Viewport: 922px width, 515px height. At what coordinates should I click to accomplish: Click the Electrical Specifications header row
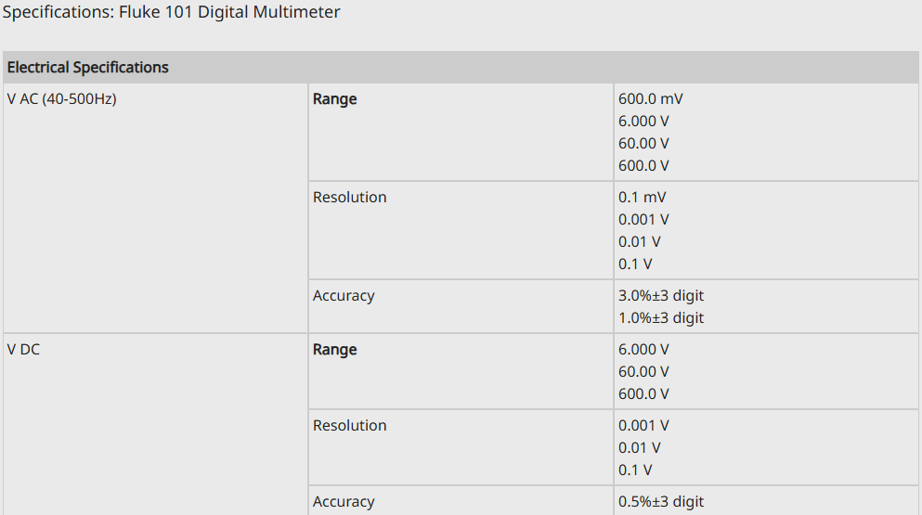(x=88, y=67)
